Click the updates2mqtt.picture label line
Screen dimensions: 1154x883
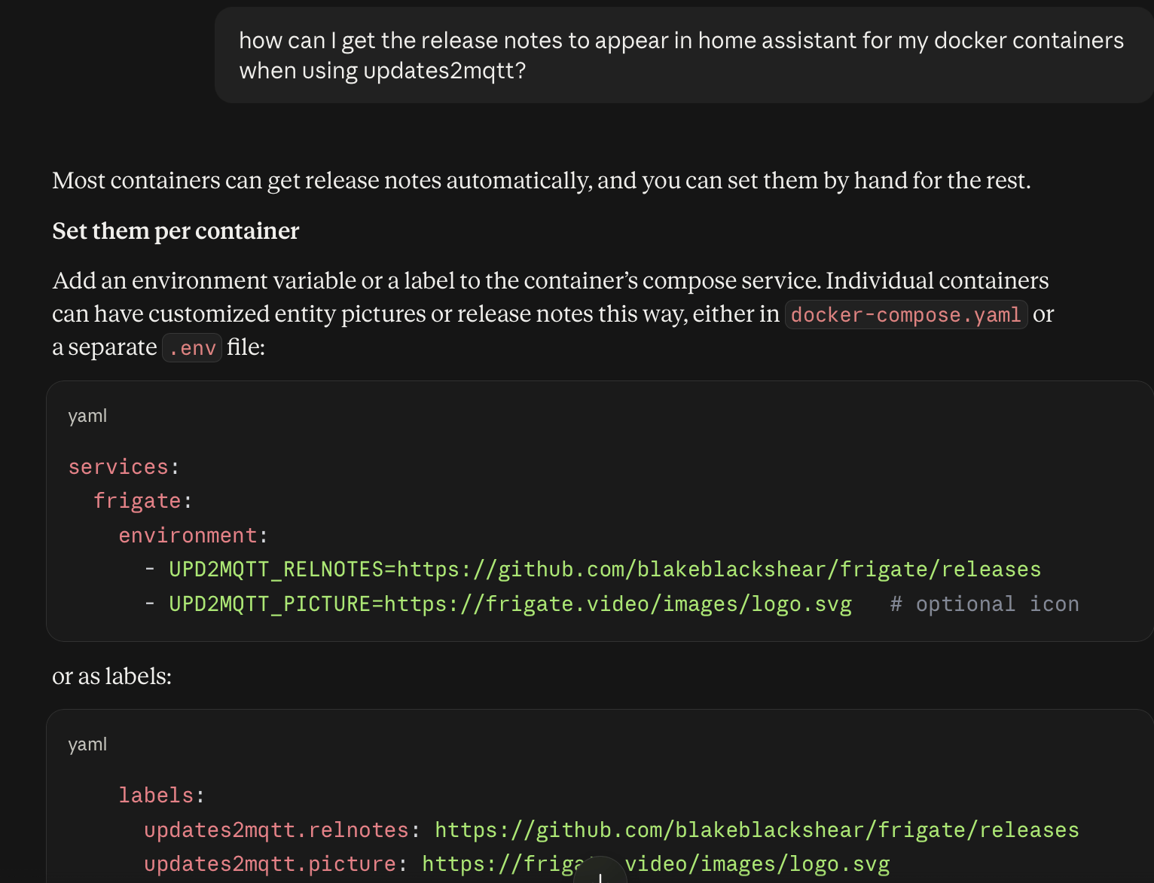pyautogui.click(x=517, y=864)
